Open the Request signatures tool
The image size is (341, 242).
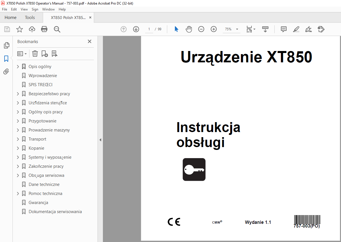coord(321,29)
